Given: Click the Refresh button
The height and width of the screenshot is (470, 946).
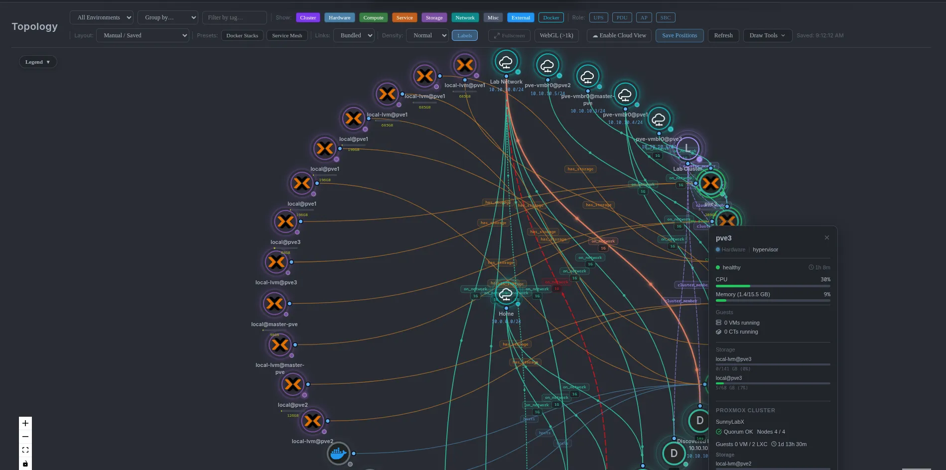Looking at the screenshot, I should coord(723,35).
